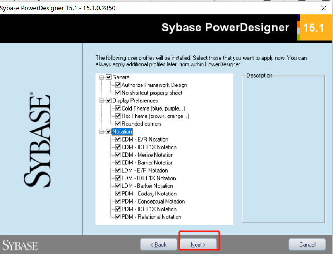Toggle the Notation group checkbox
Viewport: 333px width, 254px height.
pos(108,131)
